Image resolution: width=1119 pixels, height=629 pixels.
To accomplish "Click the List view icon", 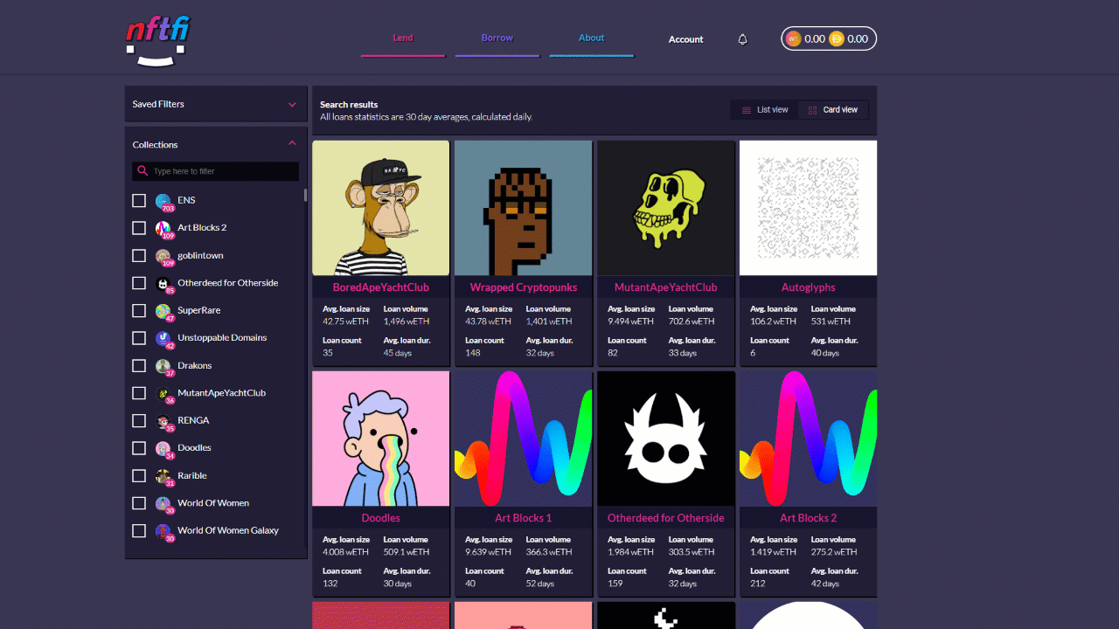I will click(747, 110).
